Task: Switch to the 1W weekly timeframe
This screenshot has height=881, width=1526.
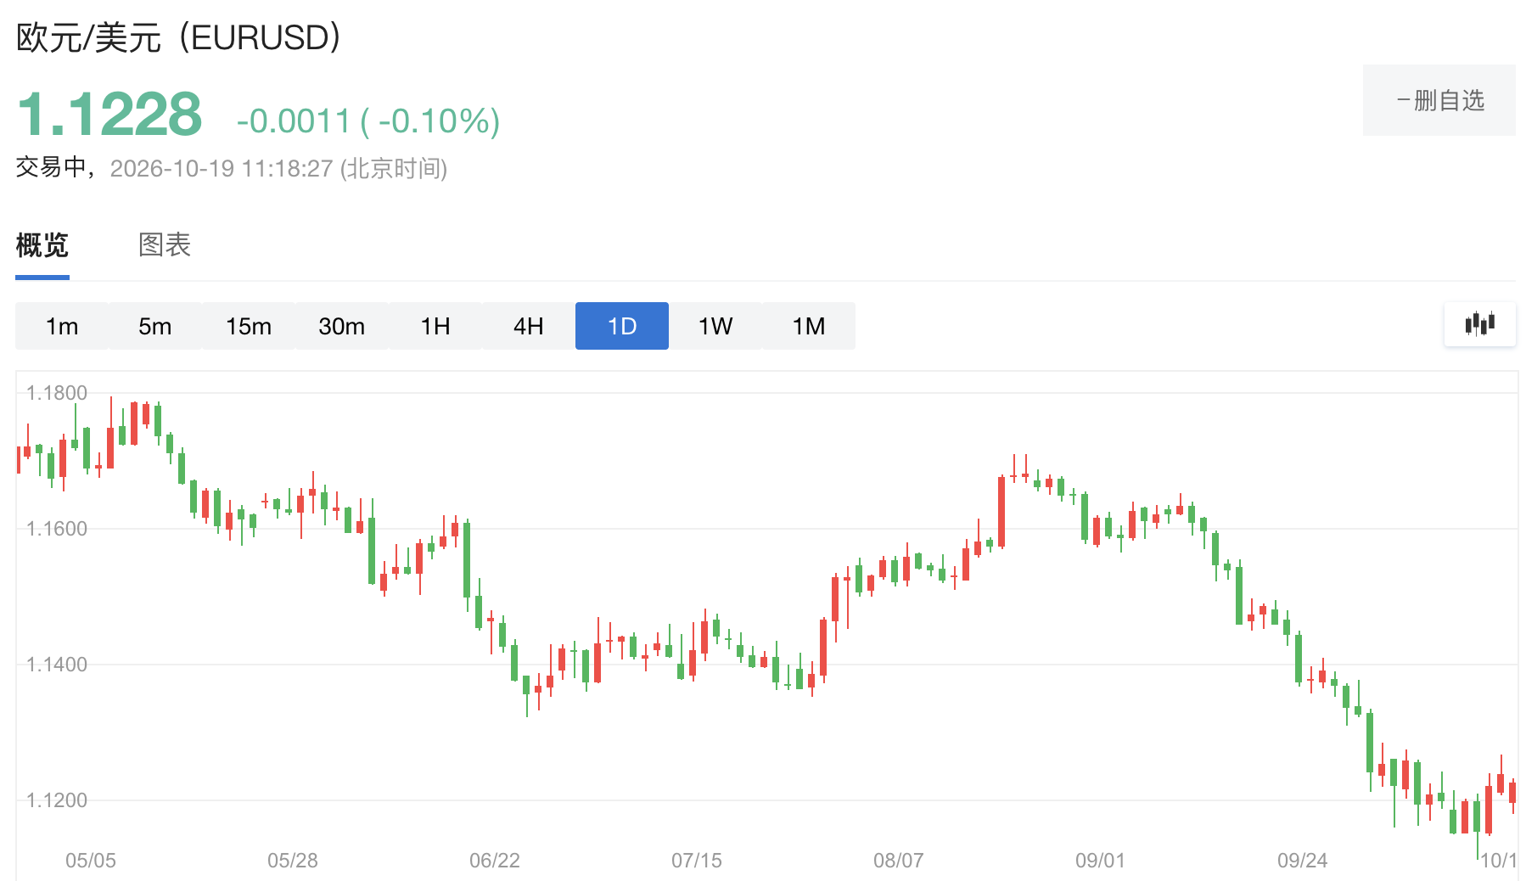Action: [x=715, y=326]
